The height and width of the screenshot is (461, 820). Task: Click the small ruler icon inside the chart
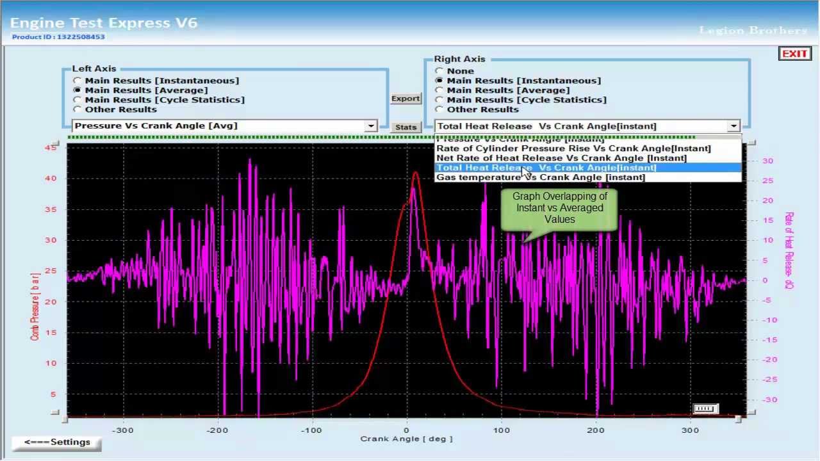(x=705, y=409)
